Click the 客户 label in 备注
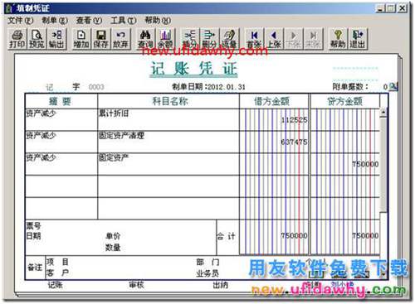Image resolution: width=415 pixels, height=304 pixels. click(x=57, y=273)
